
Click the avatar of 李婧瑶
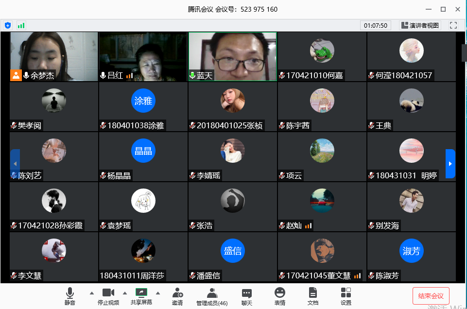click(x=233, y=151)
